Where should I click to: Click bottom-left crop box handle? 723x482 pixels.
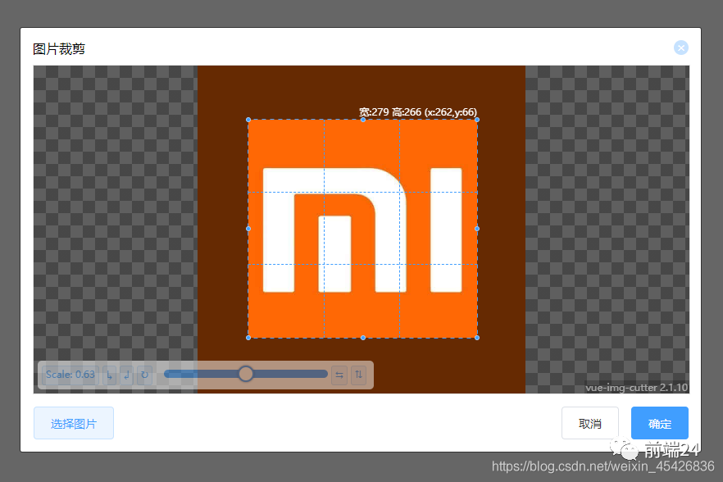(x=248, y=338)
